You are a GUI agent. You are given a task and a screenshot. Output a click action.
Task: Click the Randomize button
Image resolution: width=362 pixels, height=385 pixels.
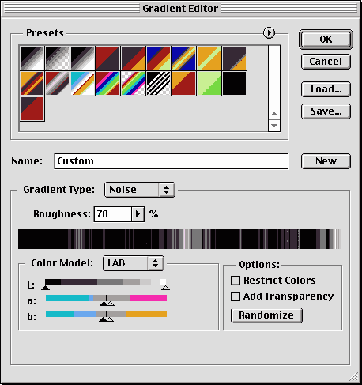(266, 315)
